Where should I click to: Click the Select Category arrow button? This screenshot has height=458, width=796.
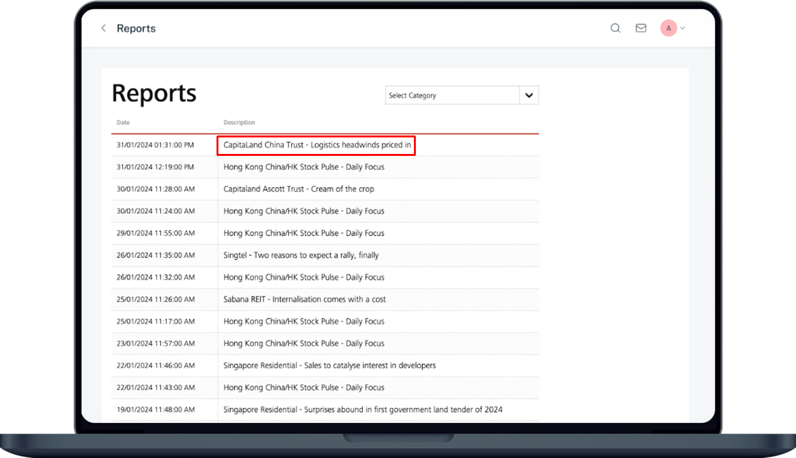point(529,95)
